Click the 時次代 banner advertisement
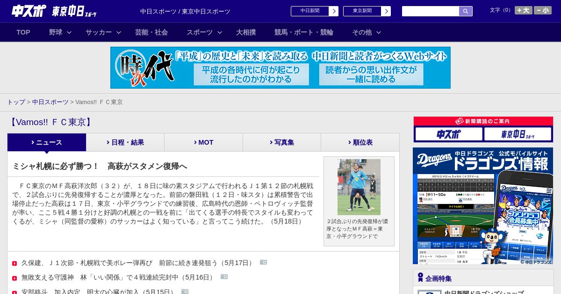 coord(280,68)
